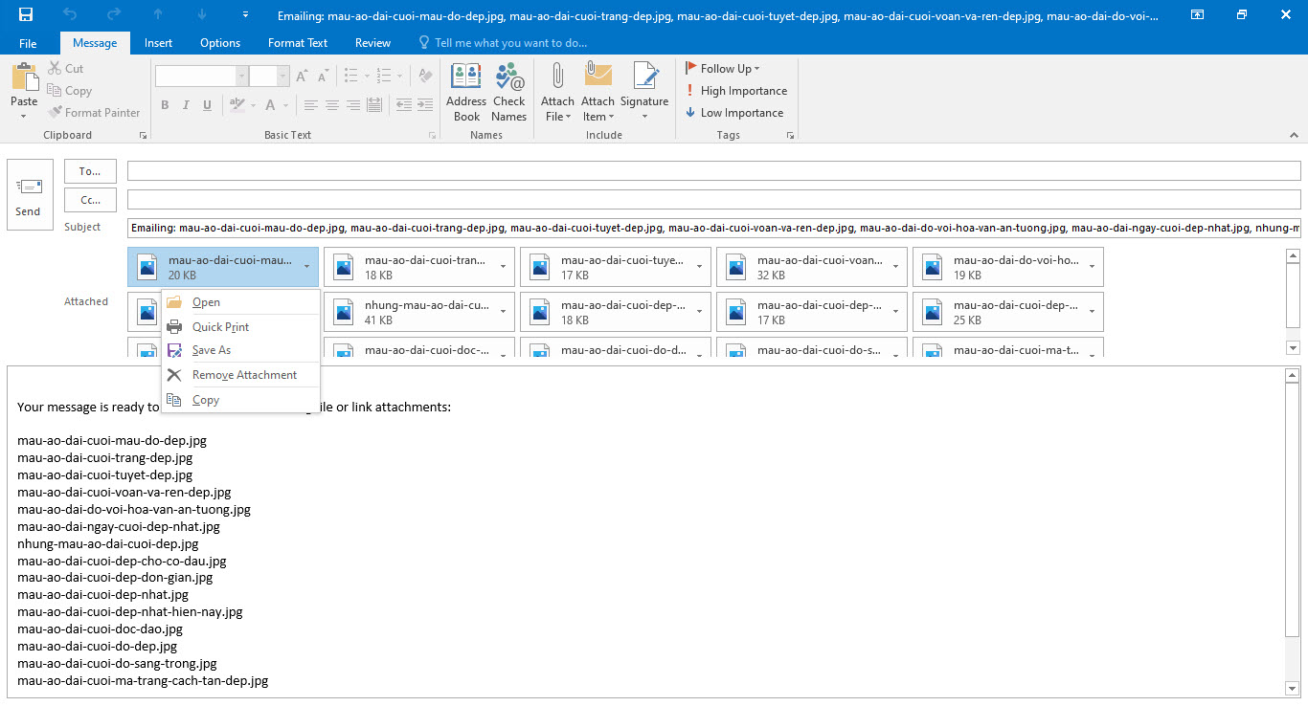
Task: Open the Clipboard dialog launcher
Action: pyautogui.click(x=143, y=136)
